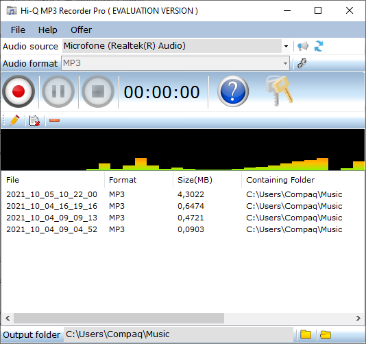Sort by Containing Folder column header
The width and height of the screenshot is (366, 344).
tap(280, 180)
